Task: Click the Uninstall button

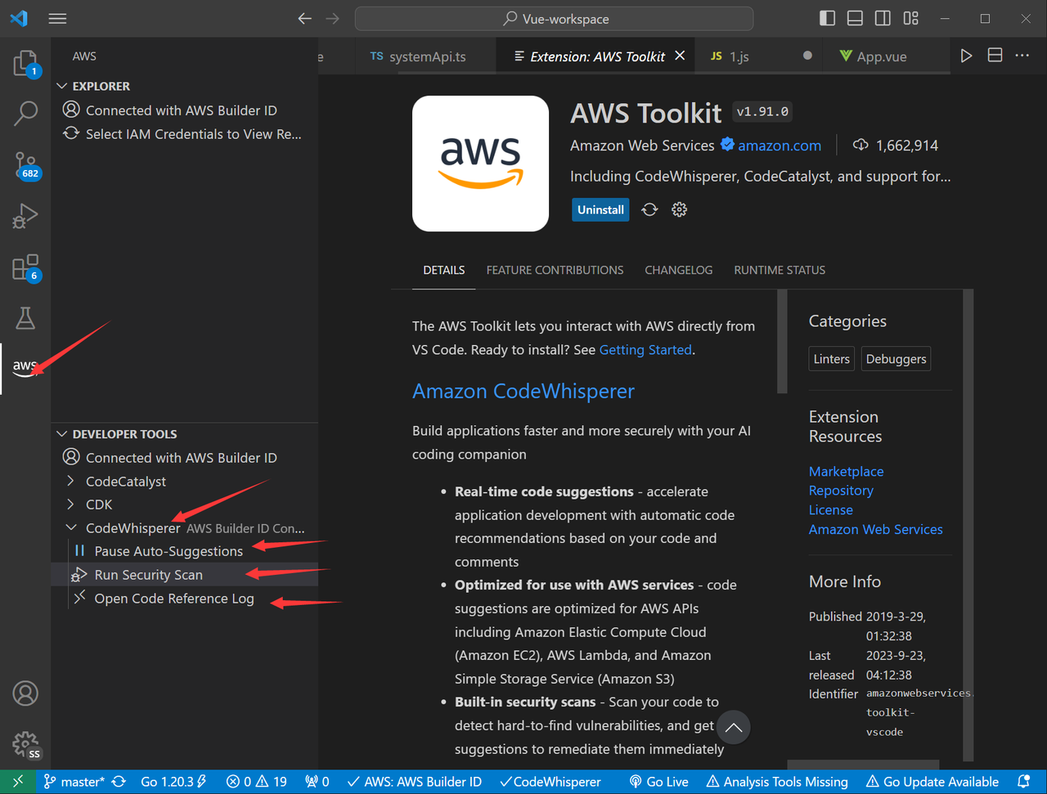Action: coord(600,210)
